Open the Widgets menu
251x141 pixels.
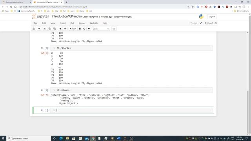coord(94,23)
